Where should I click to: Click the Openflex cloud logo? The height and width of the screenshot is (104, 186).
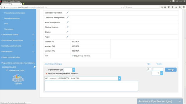click(18, 78)
